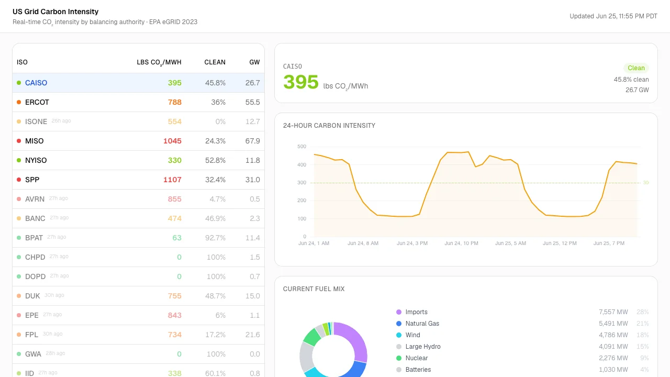Click the Jun 25, 12 PM axis label
The height and width of the screenshot is (377, 670).
click(x=560, y=243)
